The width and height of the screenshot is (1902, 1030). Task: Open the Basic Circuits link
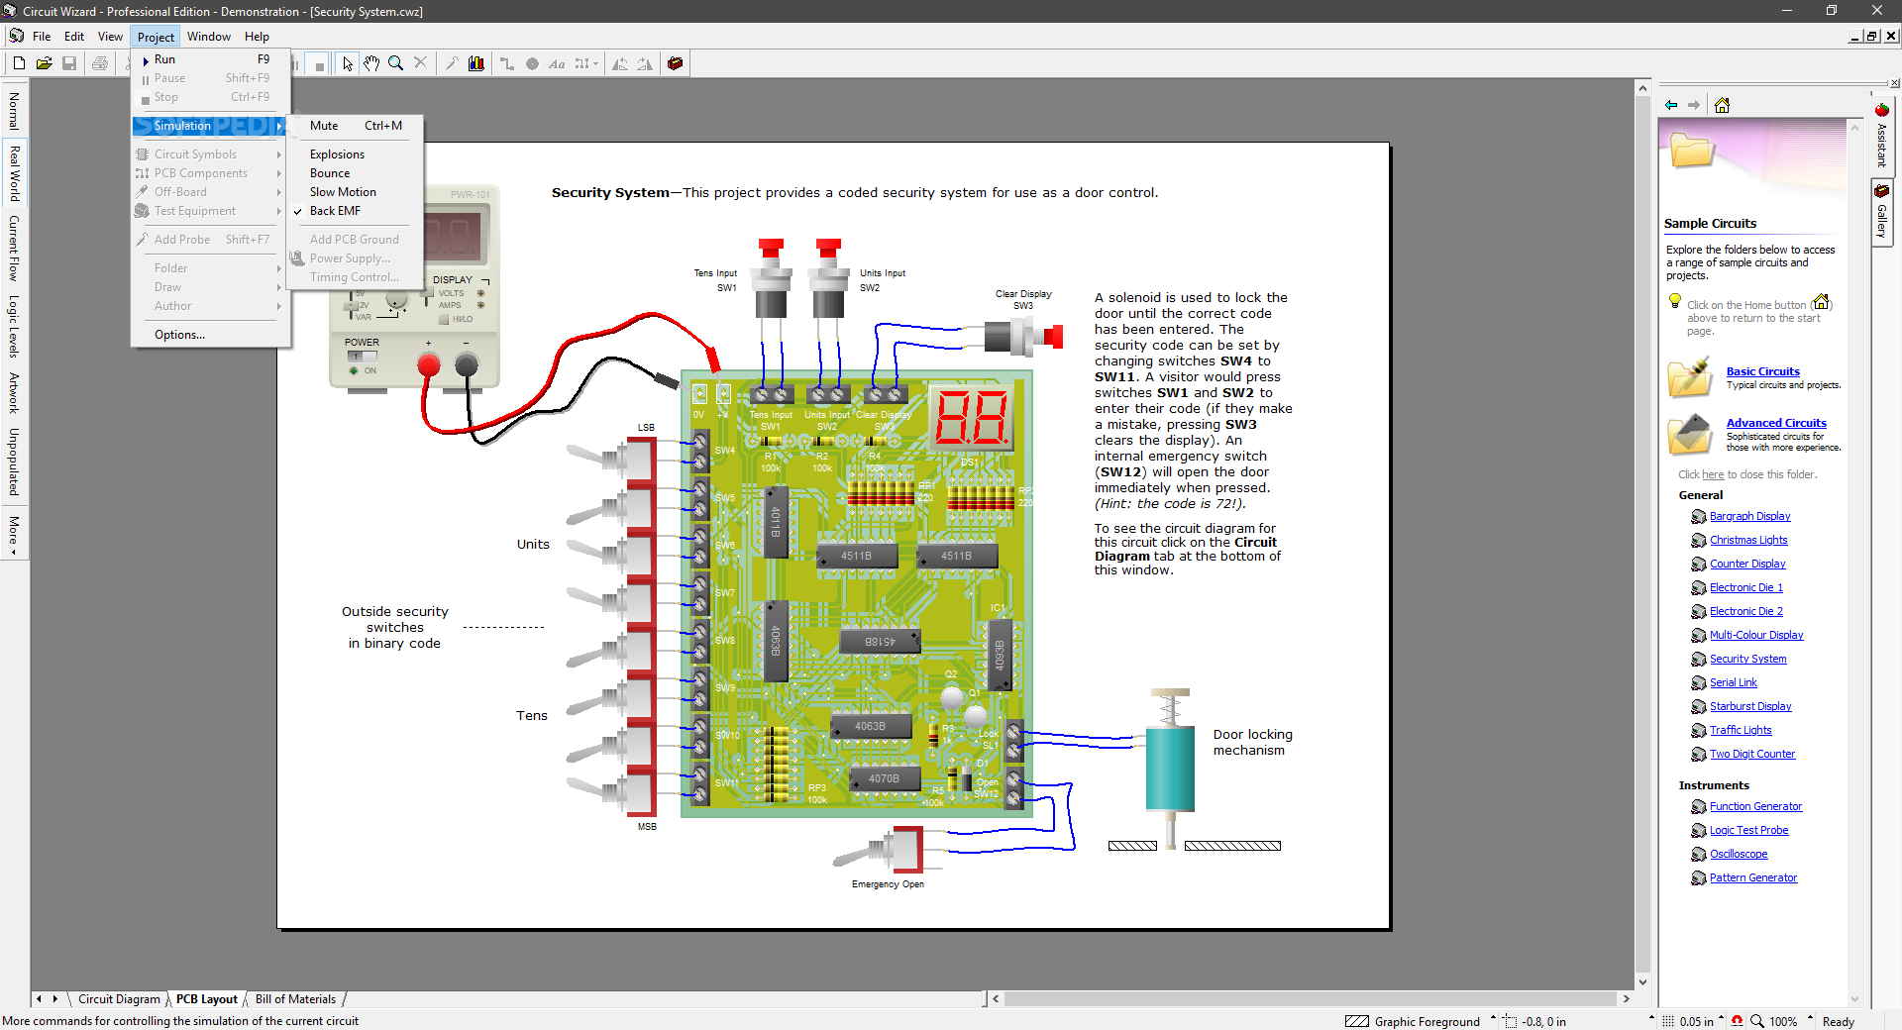[1762, 371]
